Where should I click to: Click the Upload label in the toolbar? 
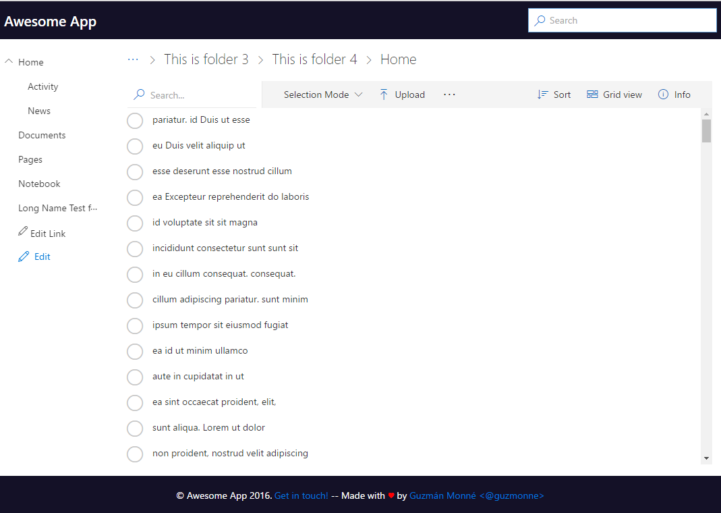tap(409, 94)
